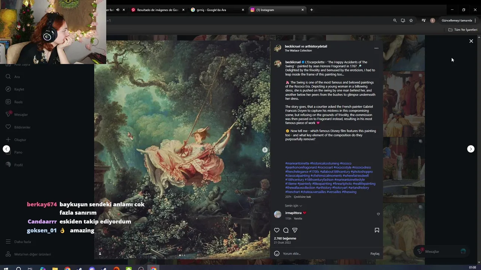Save the post with bookmark icon
481x270 pixels.
[x=377, y=230]
